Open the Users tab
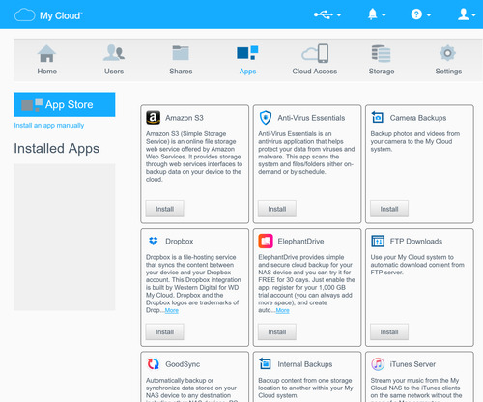 click(x=114, y=60)
